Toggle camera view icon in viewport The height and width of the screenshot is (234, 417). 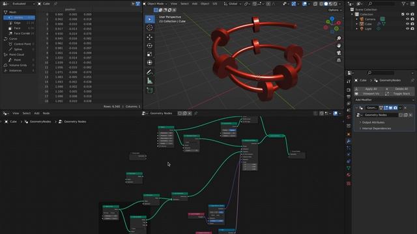click(339, 53)
